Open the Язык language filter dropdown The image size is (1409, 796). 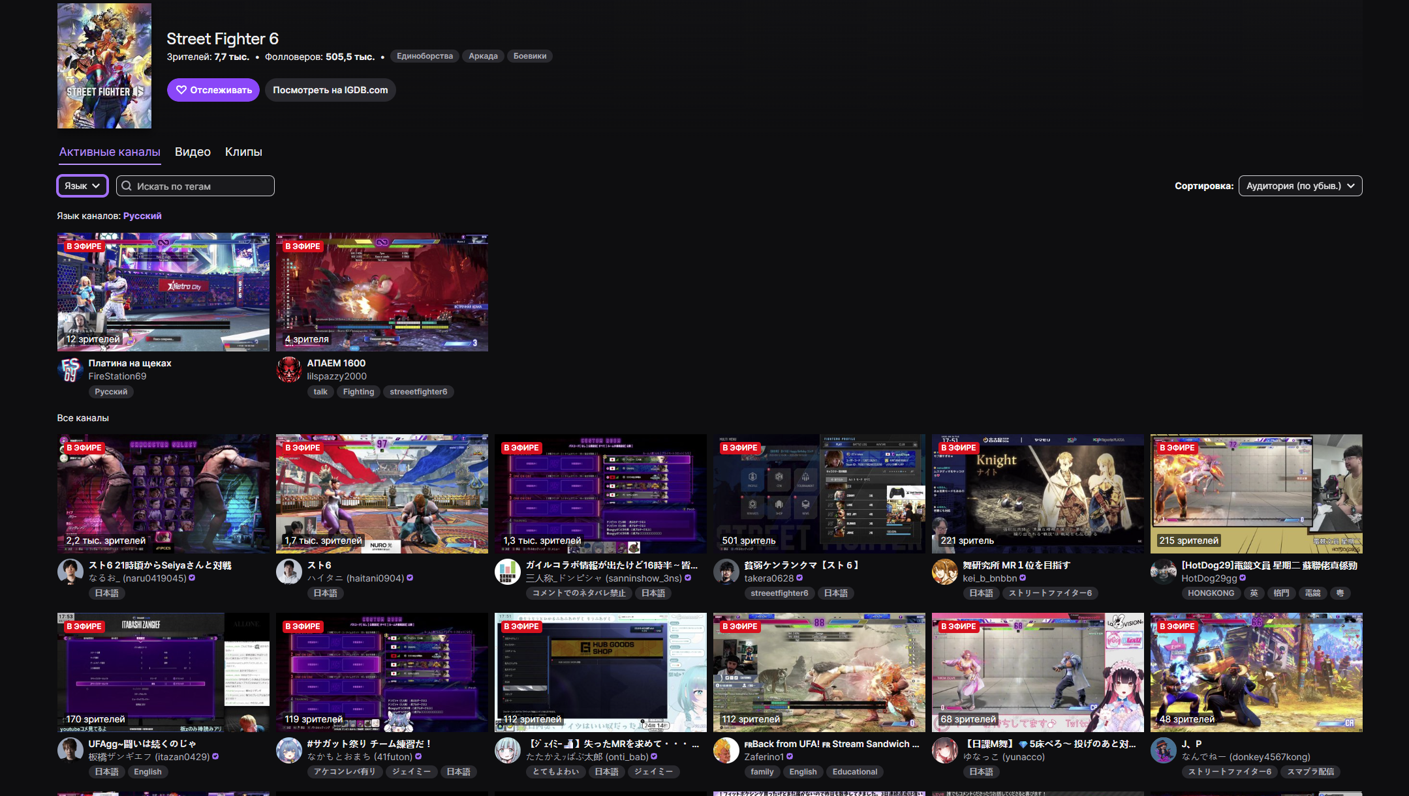[x=82, y=186]
